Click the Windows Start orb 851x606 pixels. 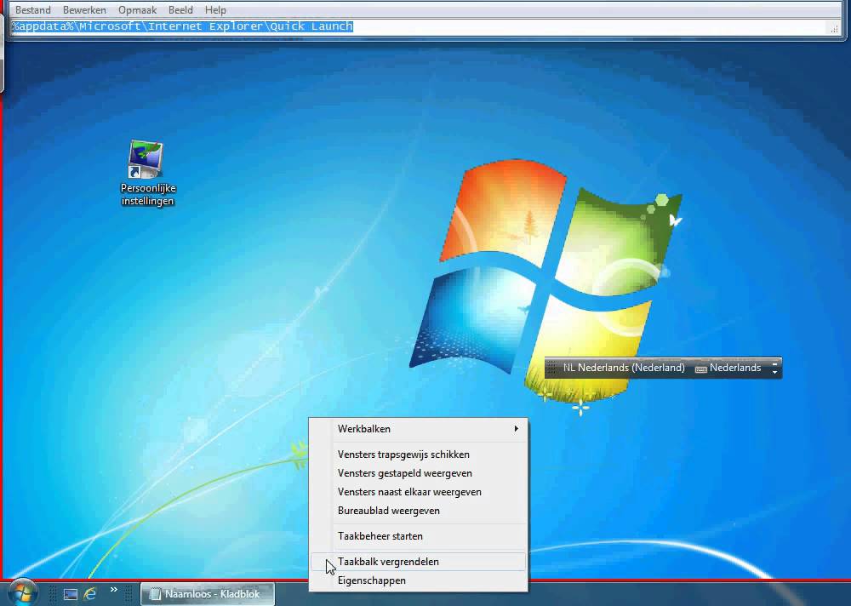23,592
